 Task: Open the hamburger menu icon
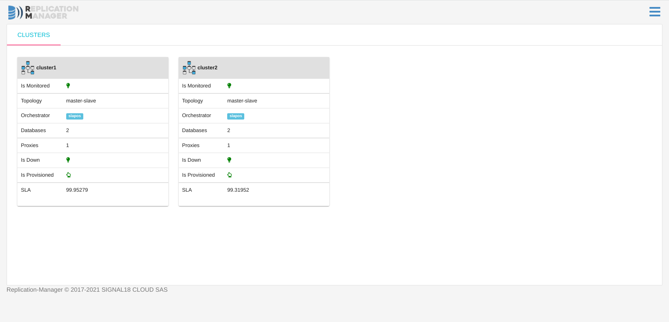655,11
